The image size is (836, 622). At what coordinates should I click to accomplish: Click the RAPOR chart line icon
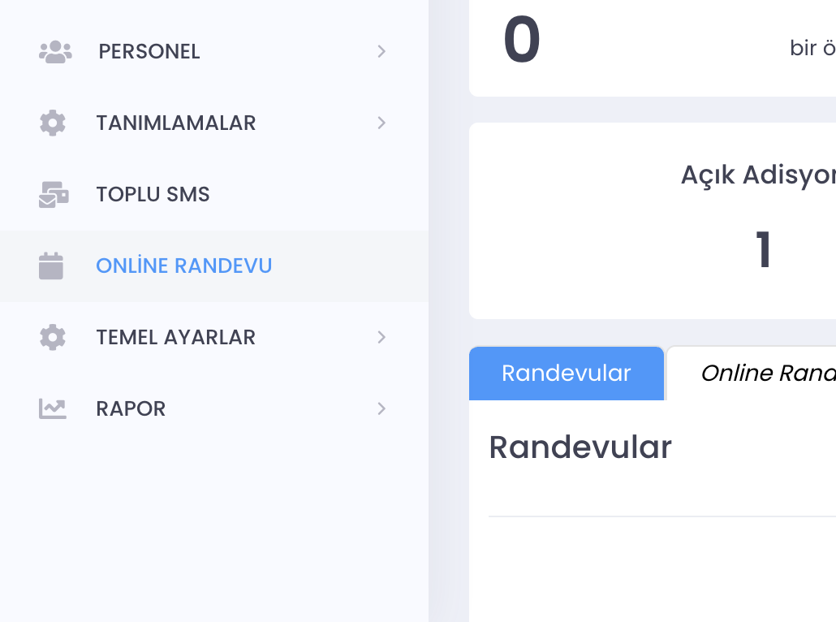tap(53, 408)
